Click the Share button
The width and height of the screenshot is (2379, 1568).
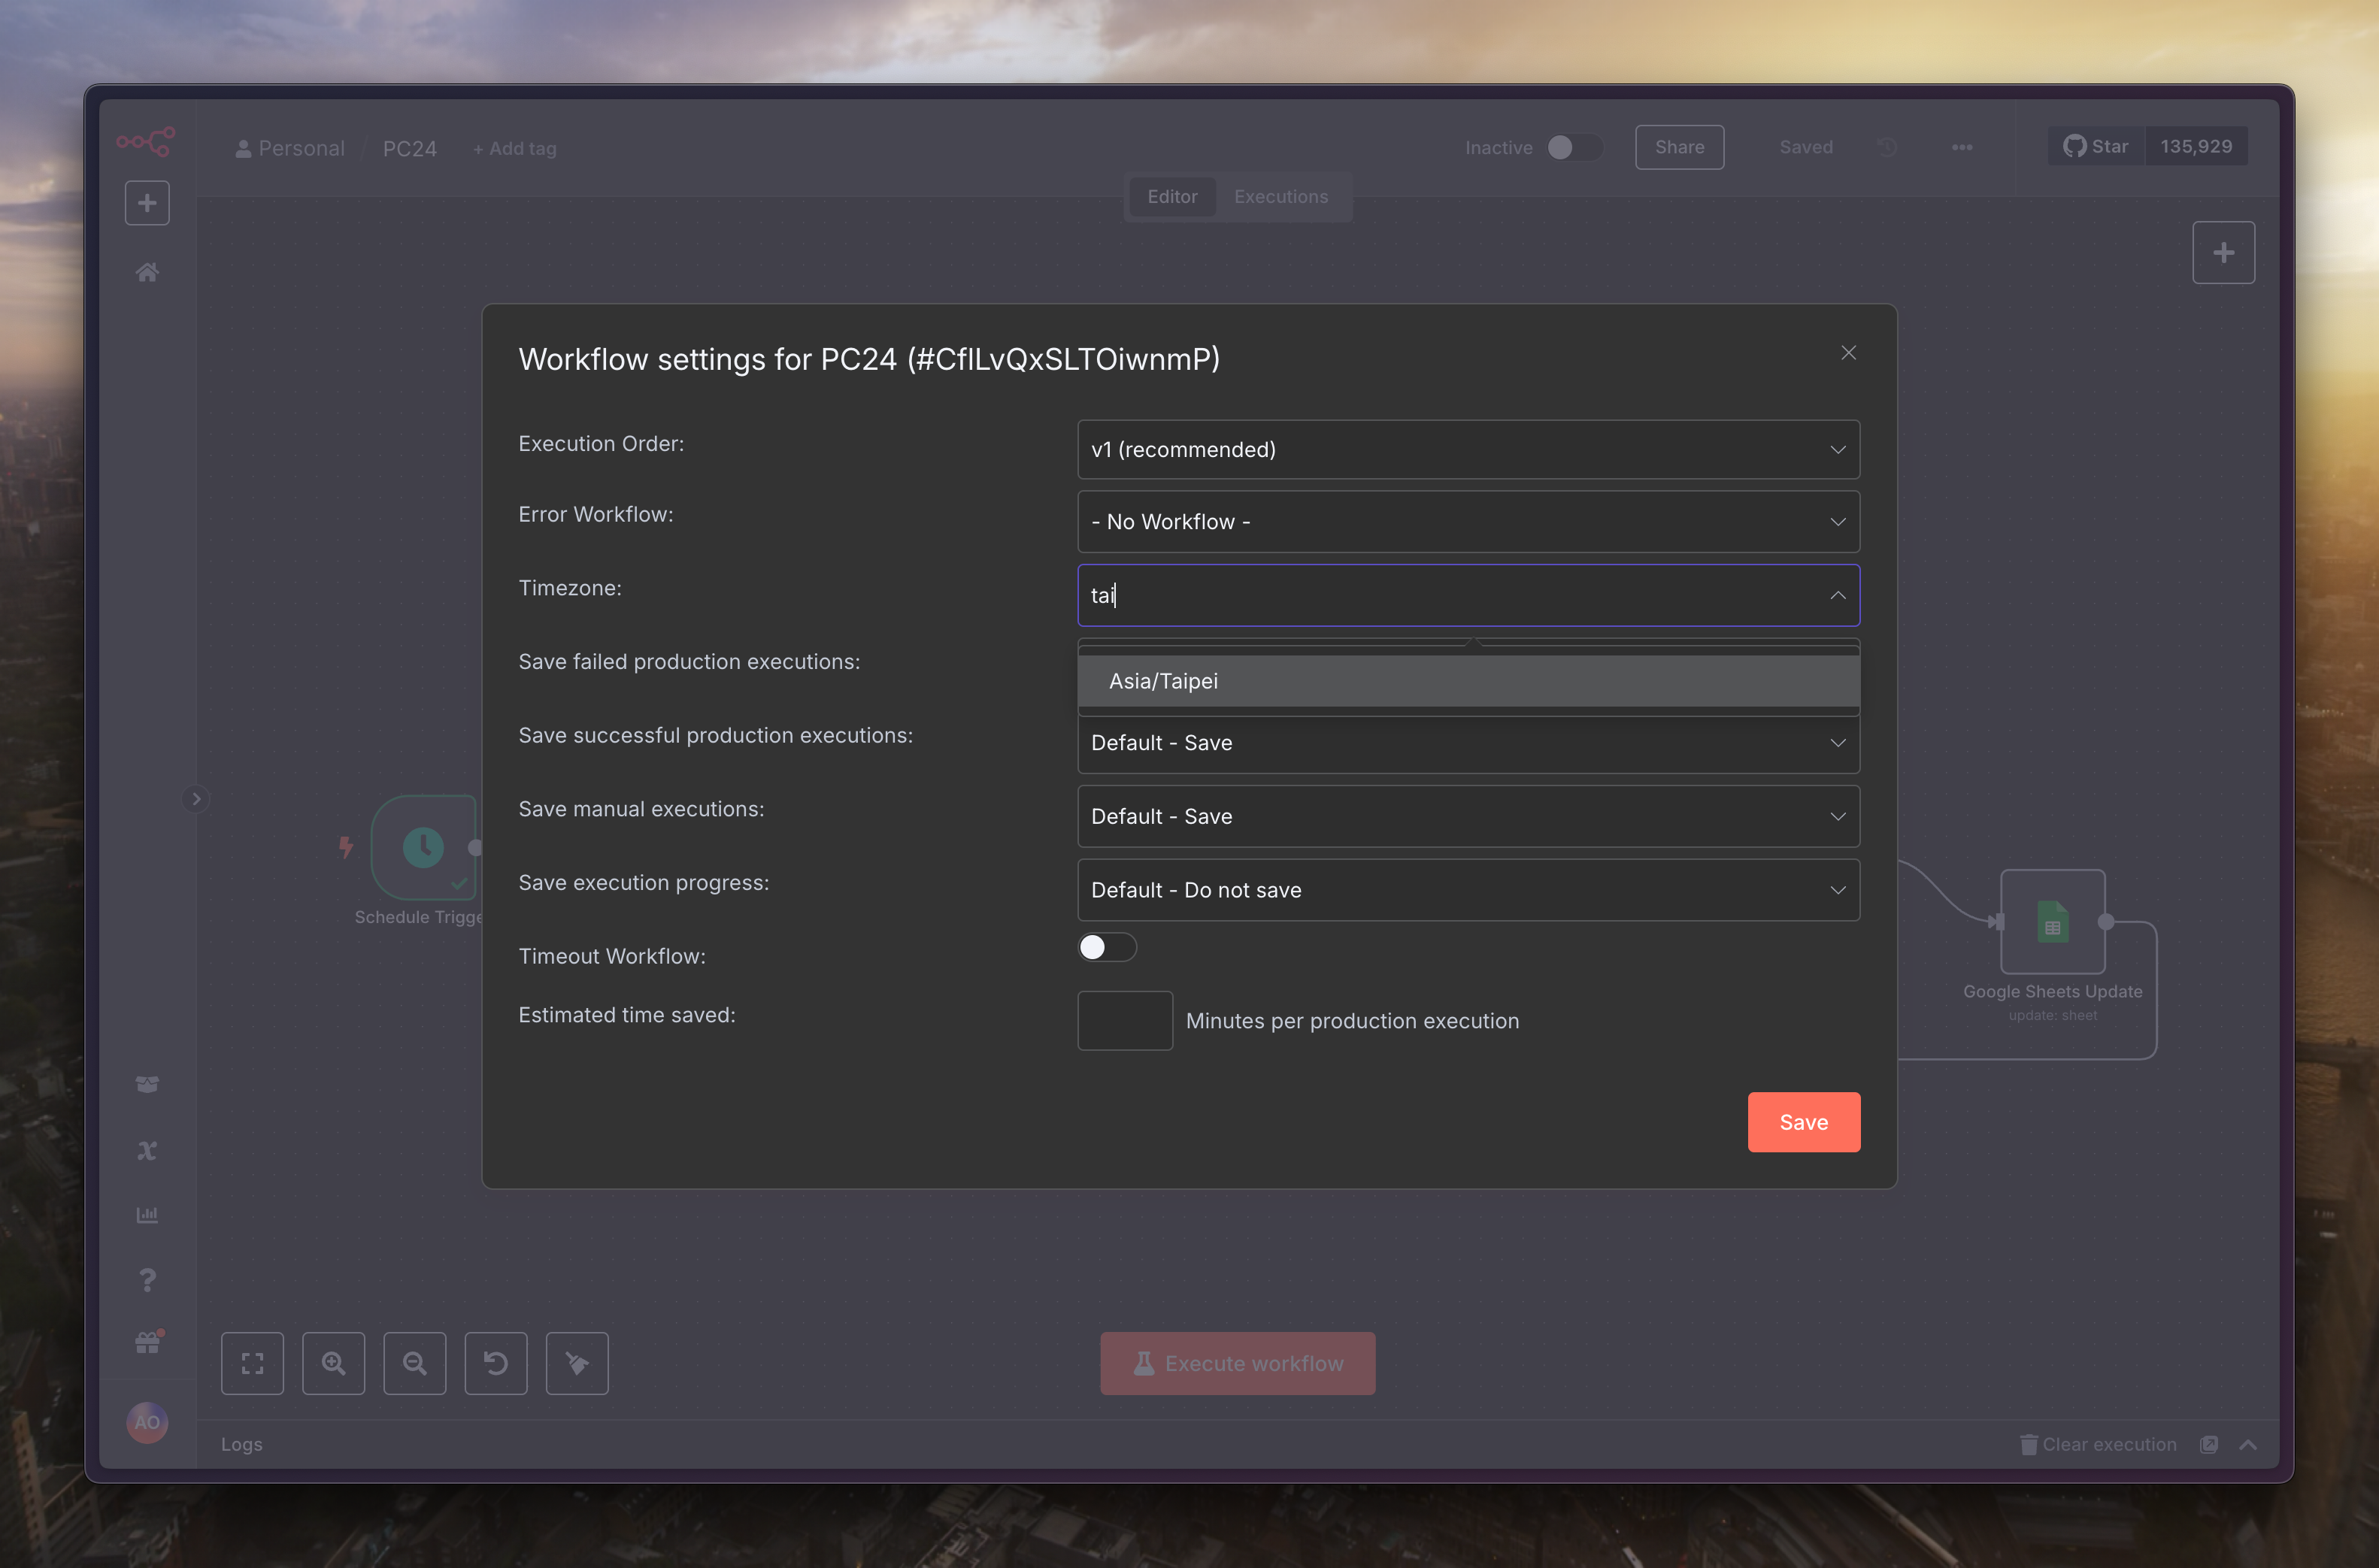1679,147
